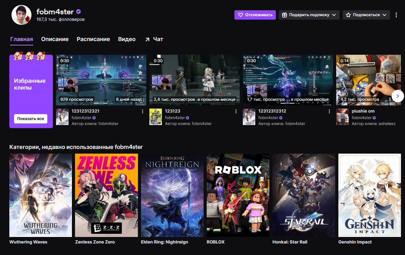Play the clip titled 12312312312
Screen dimensions: 405x255
pos(288,80)
